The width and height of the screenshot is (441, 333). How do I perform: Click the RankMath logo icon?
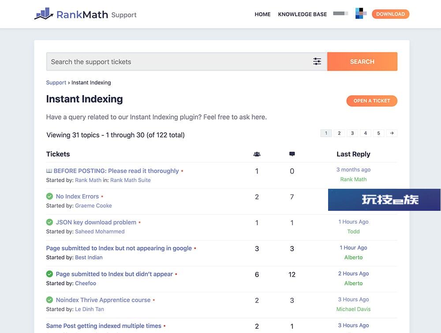click(44, 14)
